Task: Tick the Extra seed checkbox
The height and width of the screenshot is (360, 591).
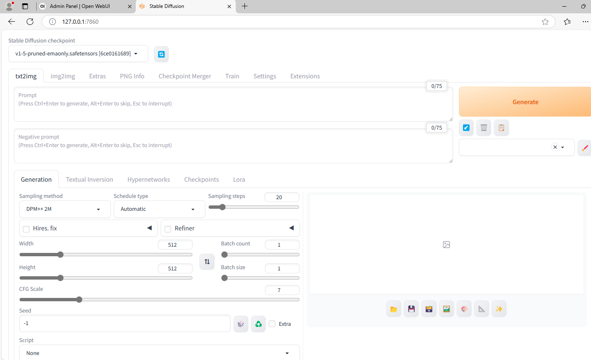Action: (272, 324)
